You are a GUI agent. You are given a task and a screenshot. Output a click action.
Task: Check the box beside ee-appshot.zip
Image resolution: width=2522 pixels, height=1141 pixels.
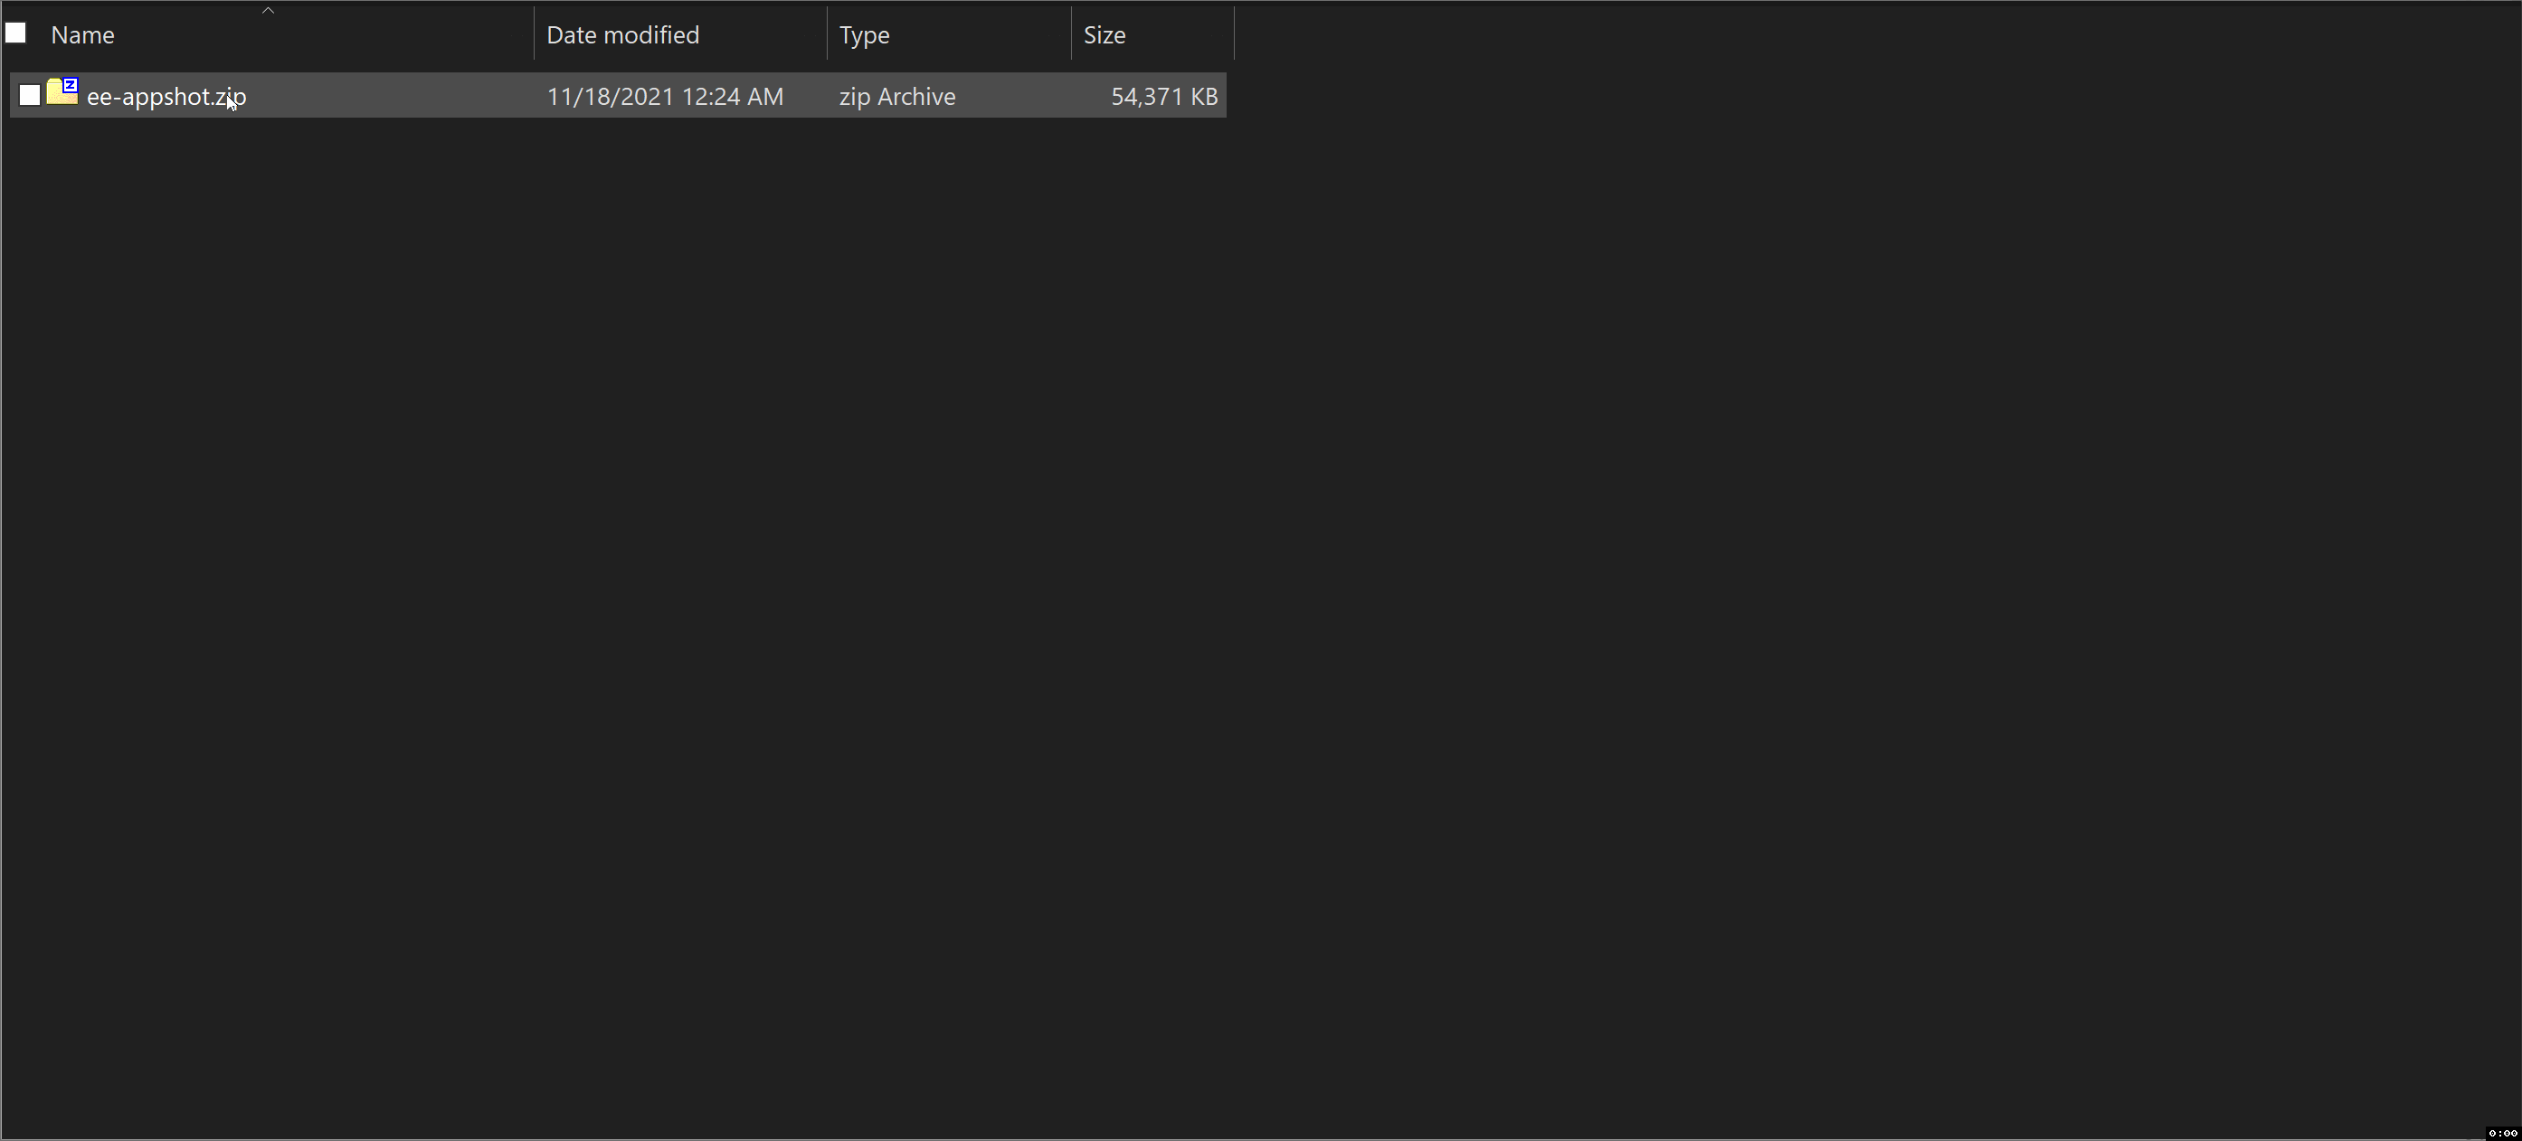[31, 95]
